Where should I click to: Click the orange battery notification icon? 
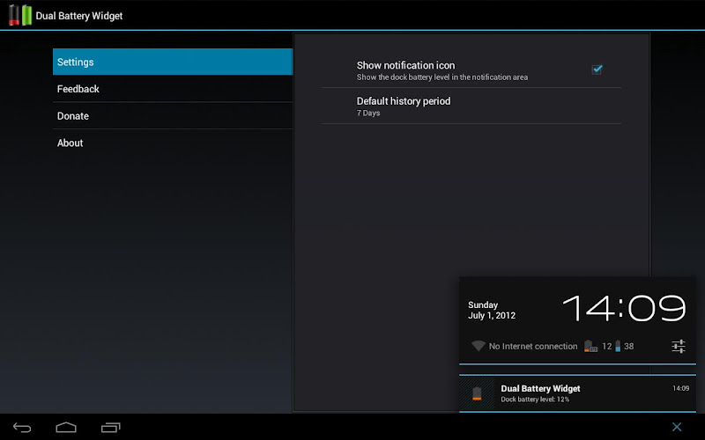coord(477,393)
